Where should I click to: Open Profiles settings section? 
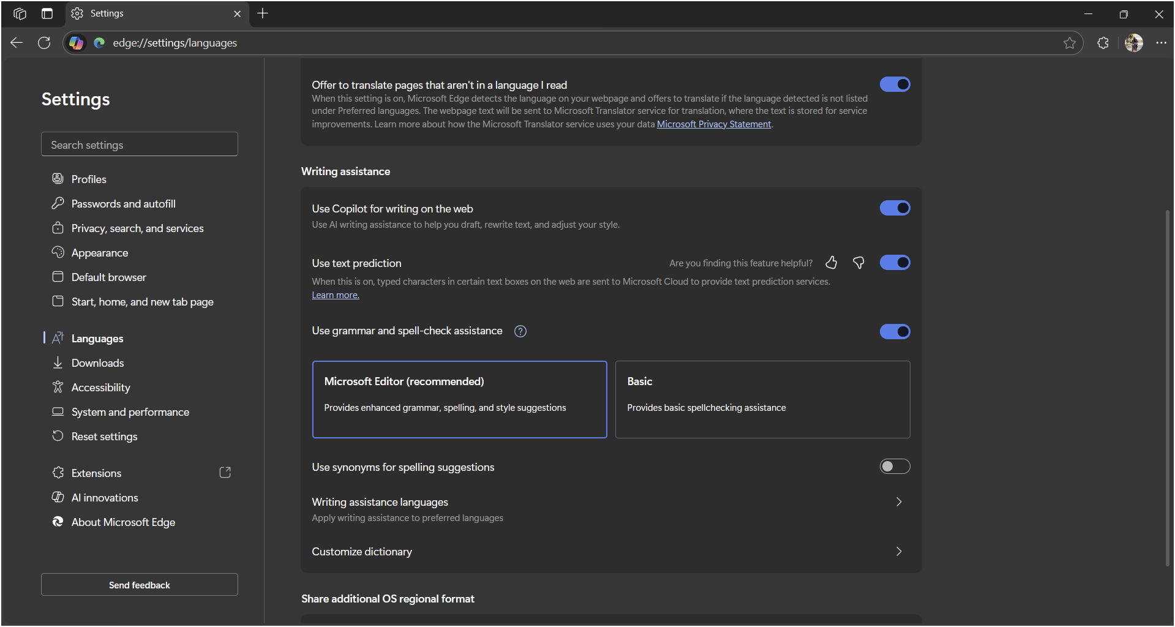89,179
